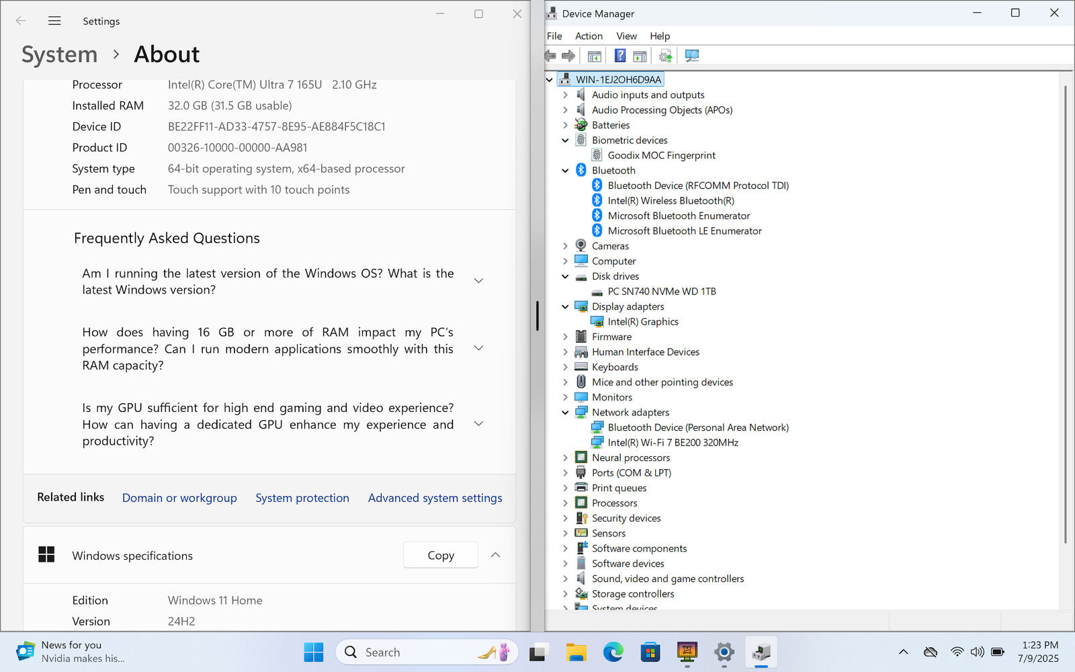This screenshot has width=1075, height=672.
Task: Open the View menu
Action: coord(626,36)
